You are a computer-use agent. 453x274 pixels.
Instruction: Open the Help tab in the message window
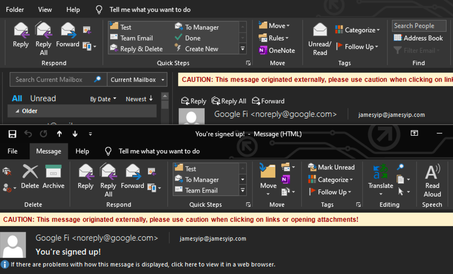pyautogui.click(x=82, y=151)
